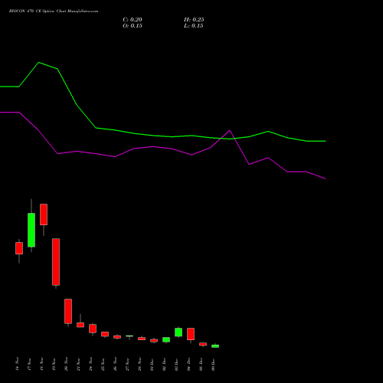Click the '27 Nov' date label
Image resolution: width=383 pixels, height=383 pixels.
pyautogui.click(x=127, y=364)
